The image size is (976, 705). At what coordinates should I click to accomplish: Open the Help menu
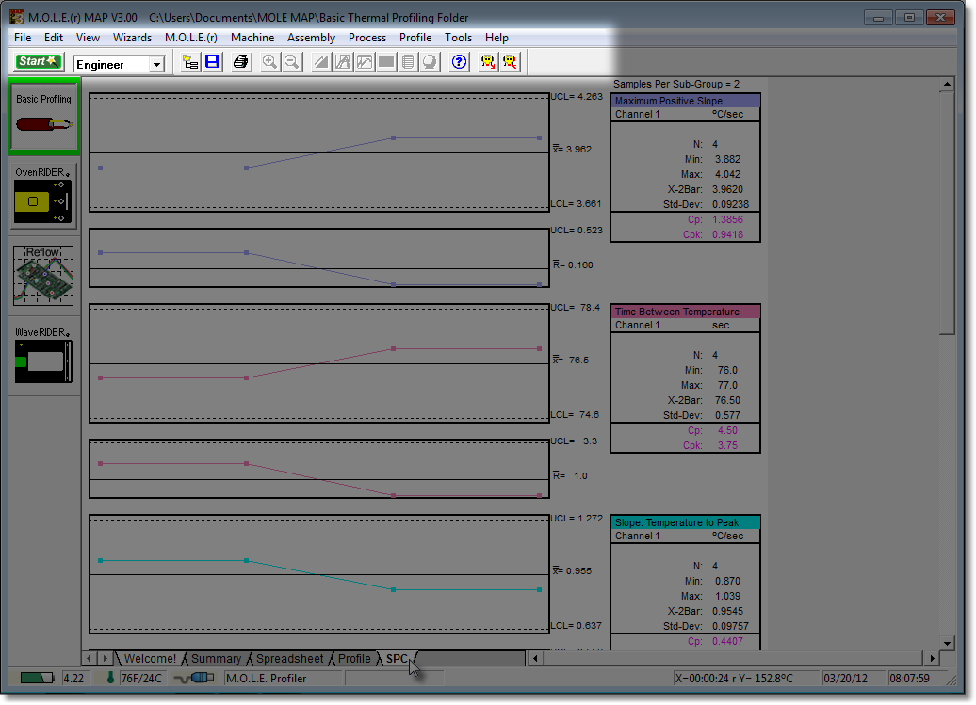tap(496, 38)
